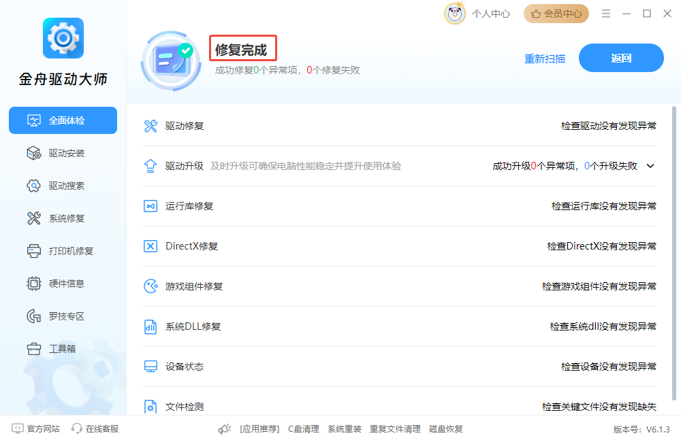Click the summary 成功修复0个异常项
The image size is (681, 442).
(x=256, y=70)
